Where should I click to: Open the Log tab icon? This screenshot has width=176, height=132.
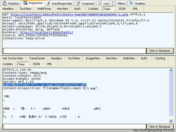coord(100,4)
